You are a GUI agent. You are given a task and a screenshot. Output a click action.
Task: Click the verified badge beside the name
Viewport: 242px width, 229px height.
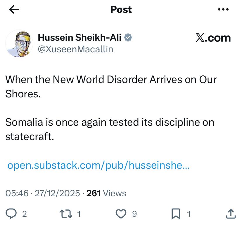128,38
